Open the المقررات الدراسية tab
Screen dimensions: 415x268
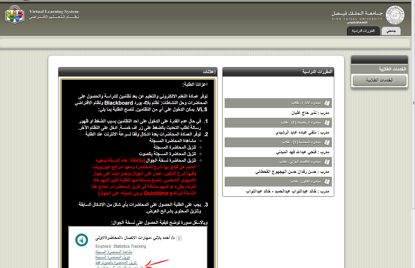click(363, 31)
